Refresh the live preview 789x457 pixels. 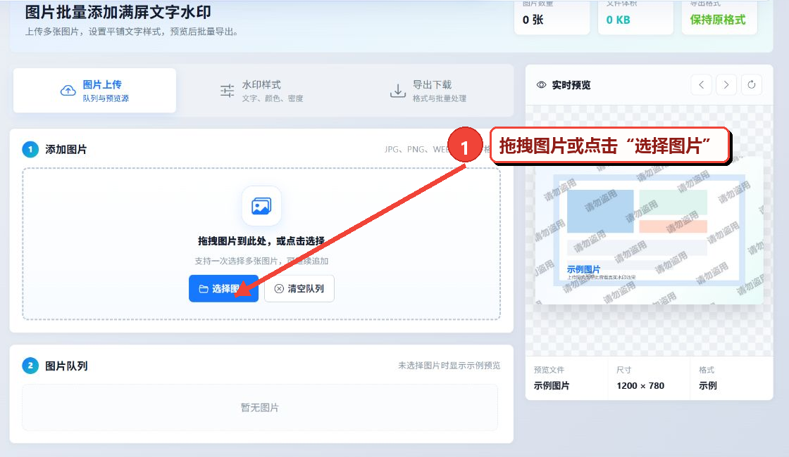pos(751,85)
